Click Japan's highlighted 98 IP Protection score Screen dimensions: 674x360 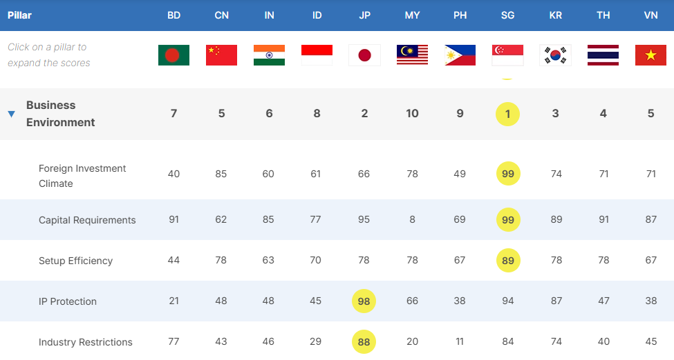[x=364, y=301]
